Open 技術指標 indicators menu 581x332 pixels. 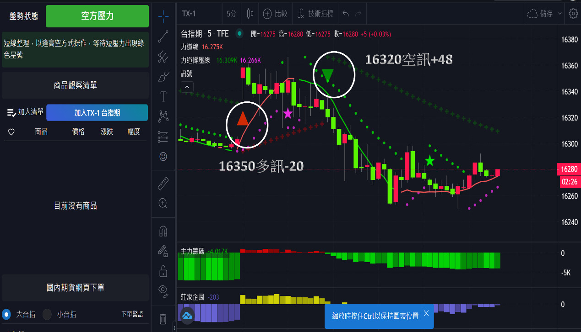pos(315,14)
